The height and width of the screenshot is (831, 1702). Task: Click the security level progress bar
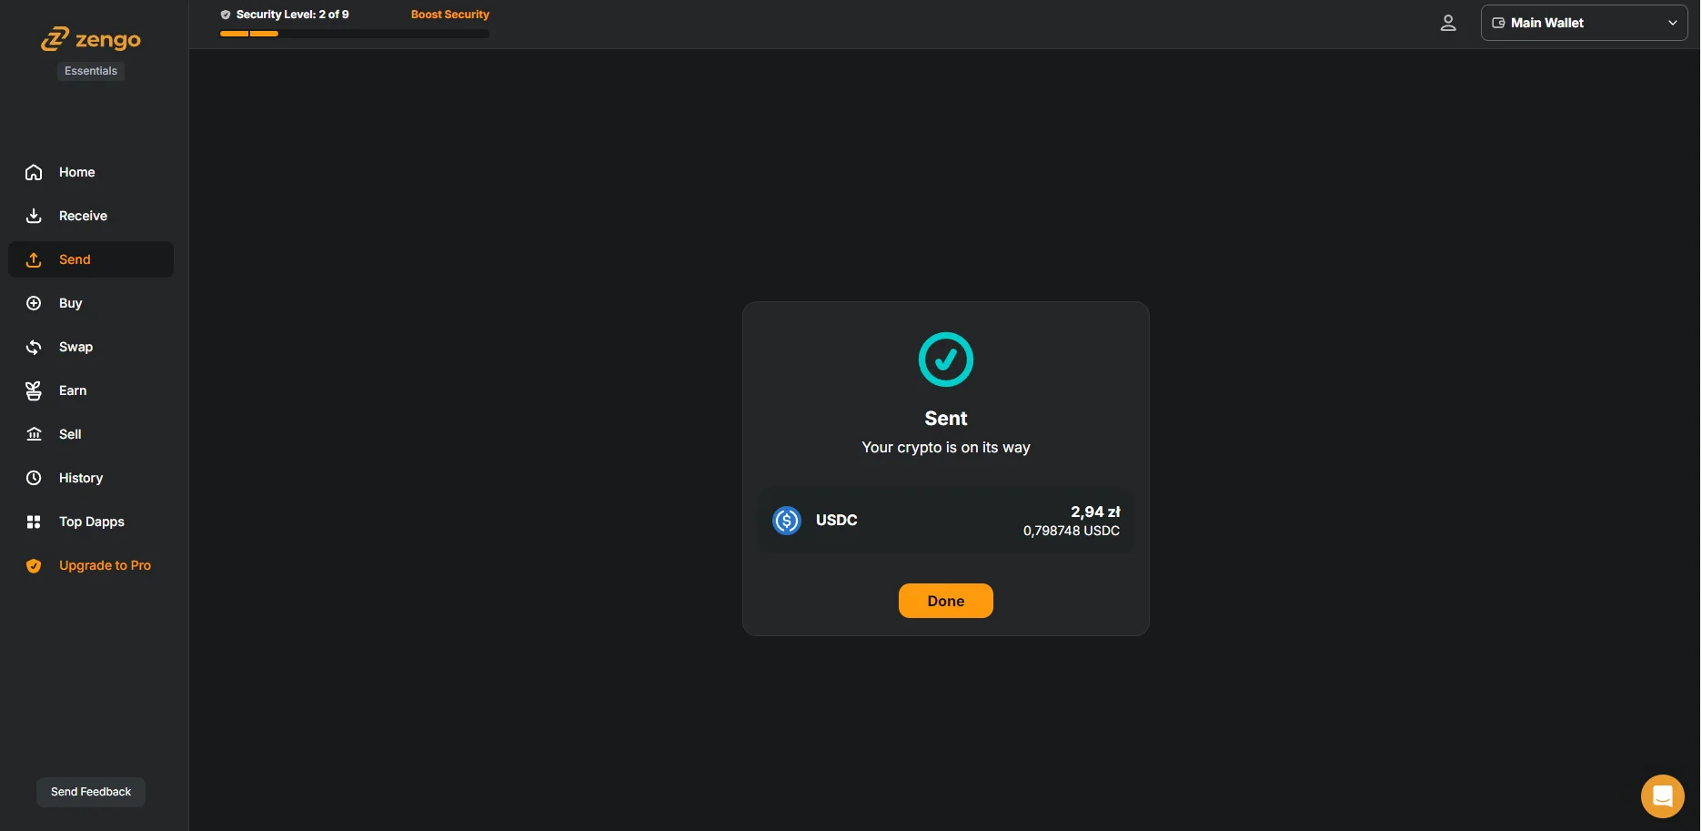coord(354,34)
